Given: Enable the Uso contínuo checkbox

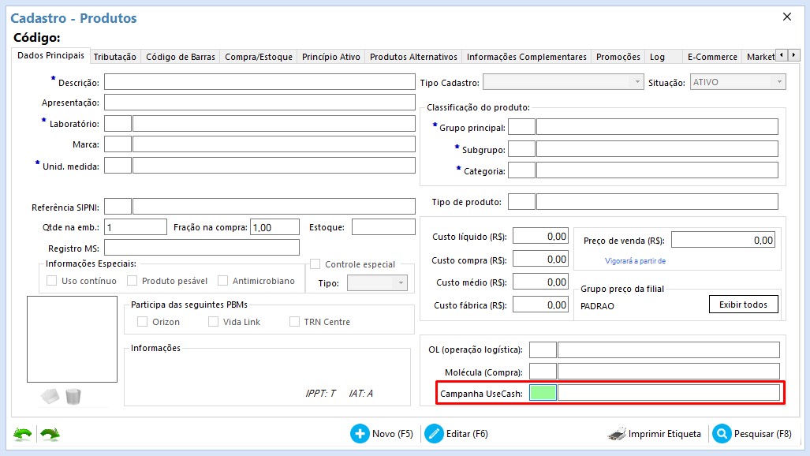Looking at the screenshot, I should (52, 281).
